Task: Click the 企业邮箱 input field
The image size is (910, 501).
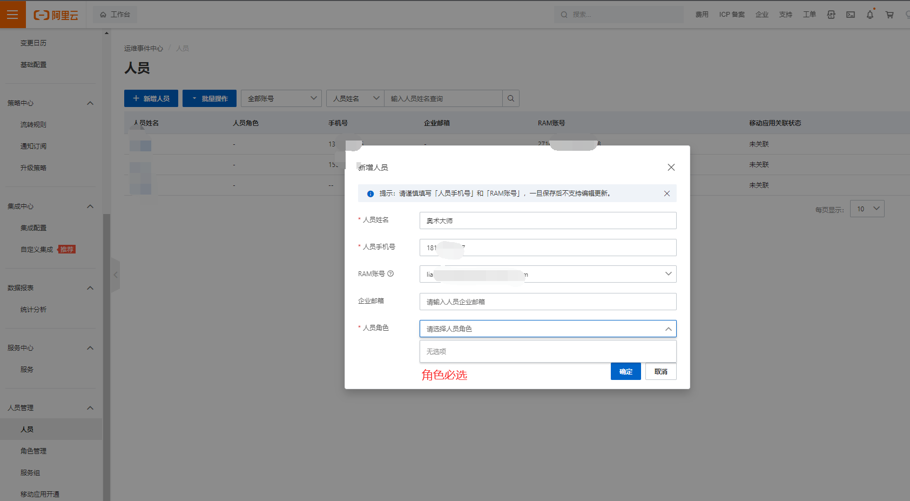Action: 548,302
